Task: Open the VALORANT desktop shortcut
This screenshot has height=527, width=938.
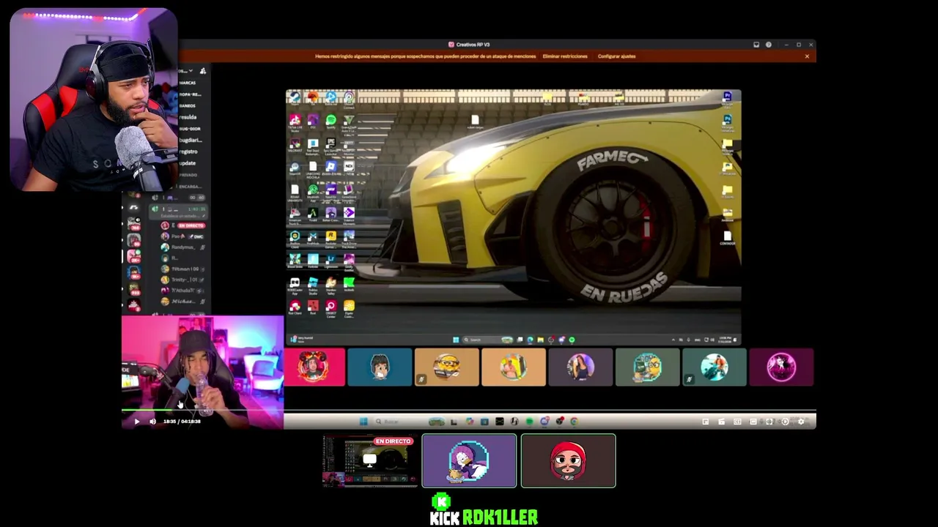Action: pos(295,145)
